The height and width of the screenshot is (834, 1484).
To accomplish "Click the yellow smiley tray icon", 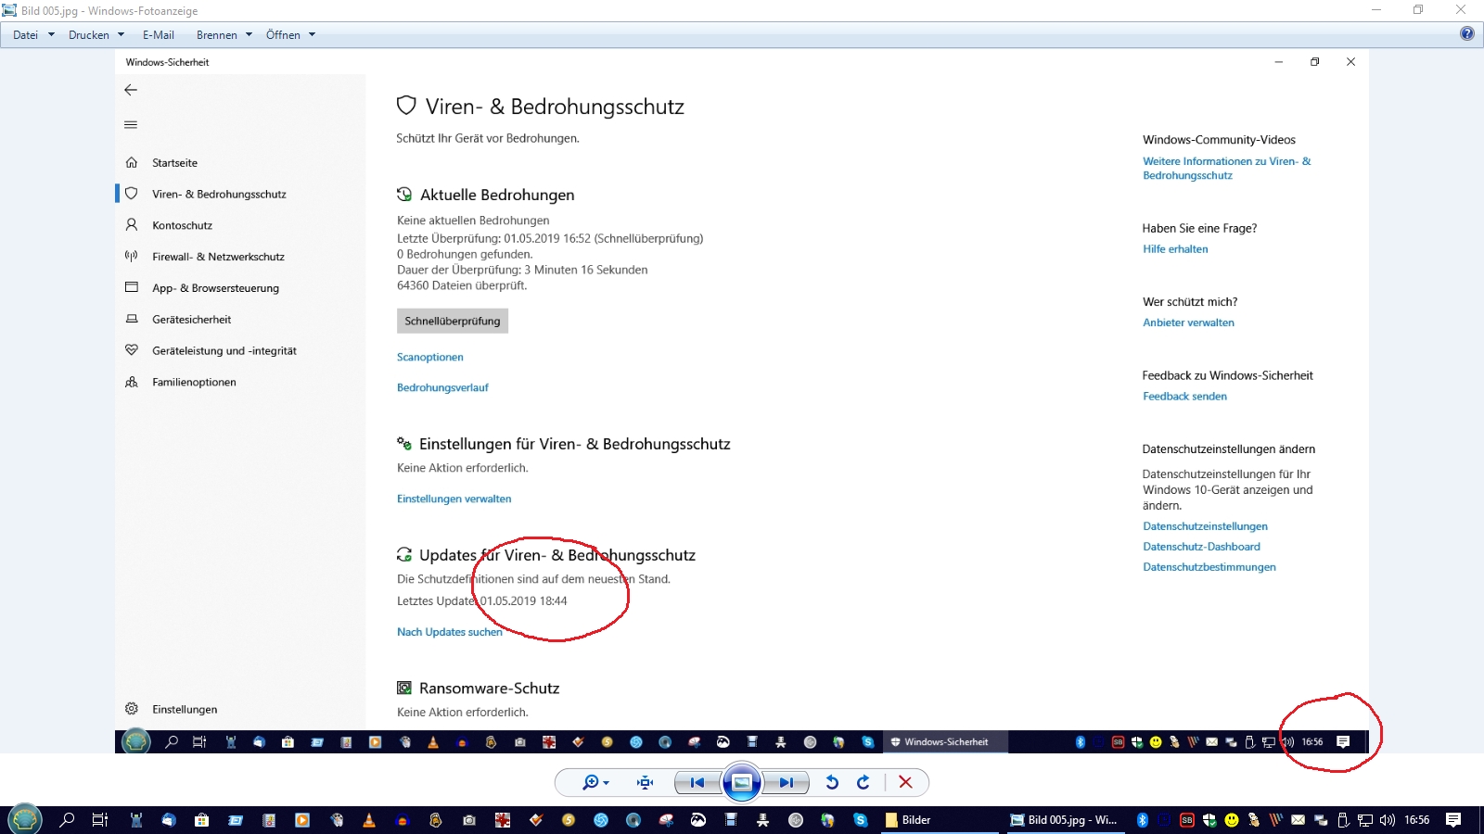I will 1232,820.
